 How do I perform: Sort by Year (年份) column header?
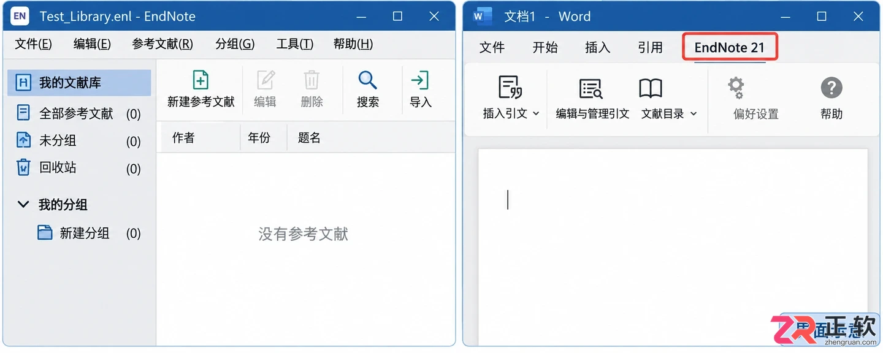[259, 138]
